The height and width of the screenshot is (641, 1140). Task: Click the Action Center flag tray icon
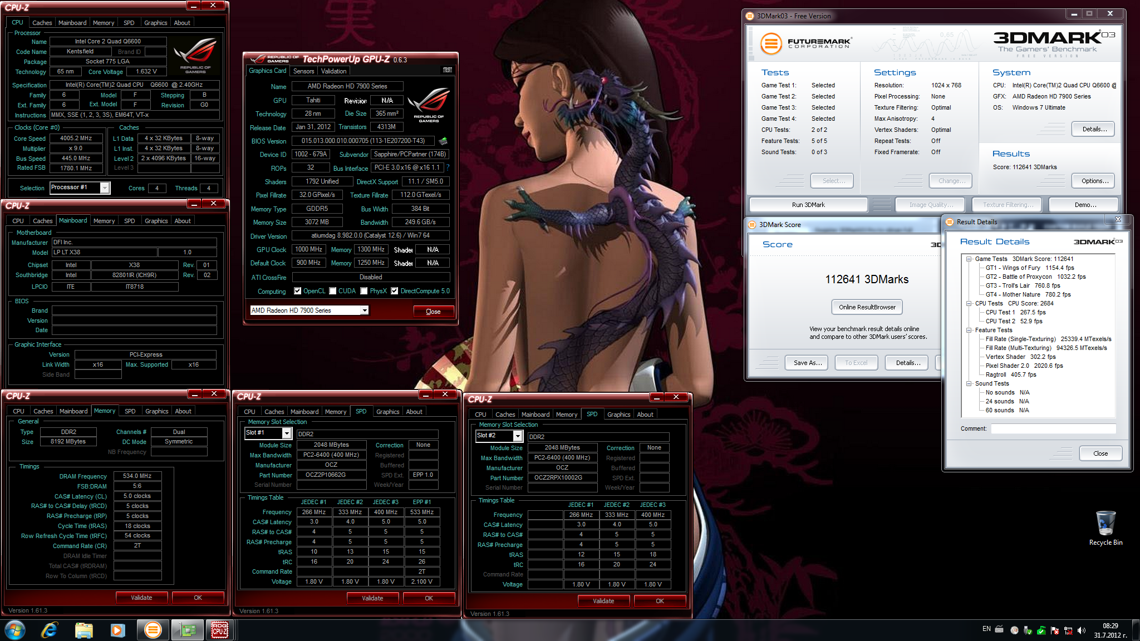(x=1054, y=630)
